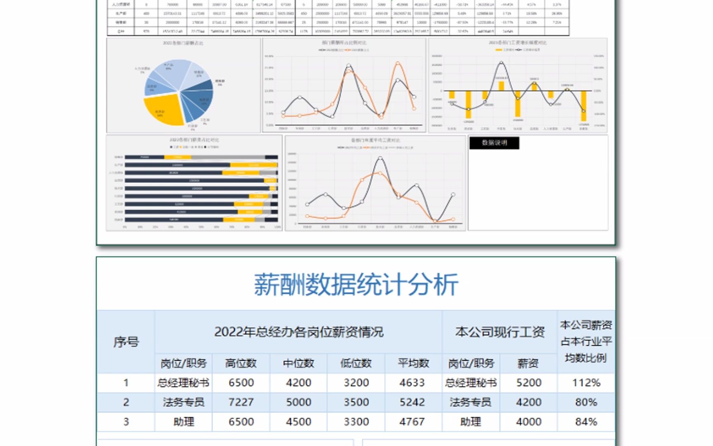713x446 pixels.
Task: Select 助理 in the current wage column
Action: tap(471, 422)
